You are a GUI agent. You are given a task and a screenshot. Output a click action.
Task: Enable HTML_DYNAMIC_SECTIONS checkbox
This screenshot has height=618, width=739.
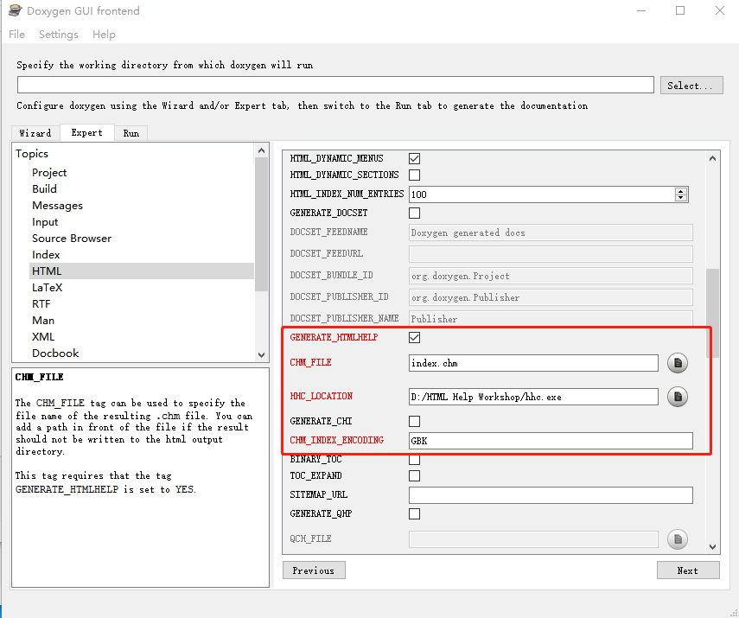(x=414, y=175)
